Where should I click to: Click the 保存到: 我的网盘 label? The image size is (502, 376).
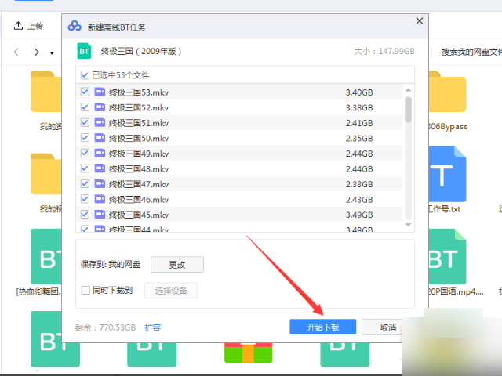(x=111, y=265)
